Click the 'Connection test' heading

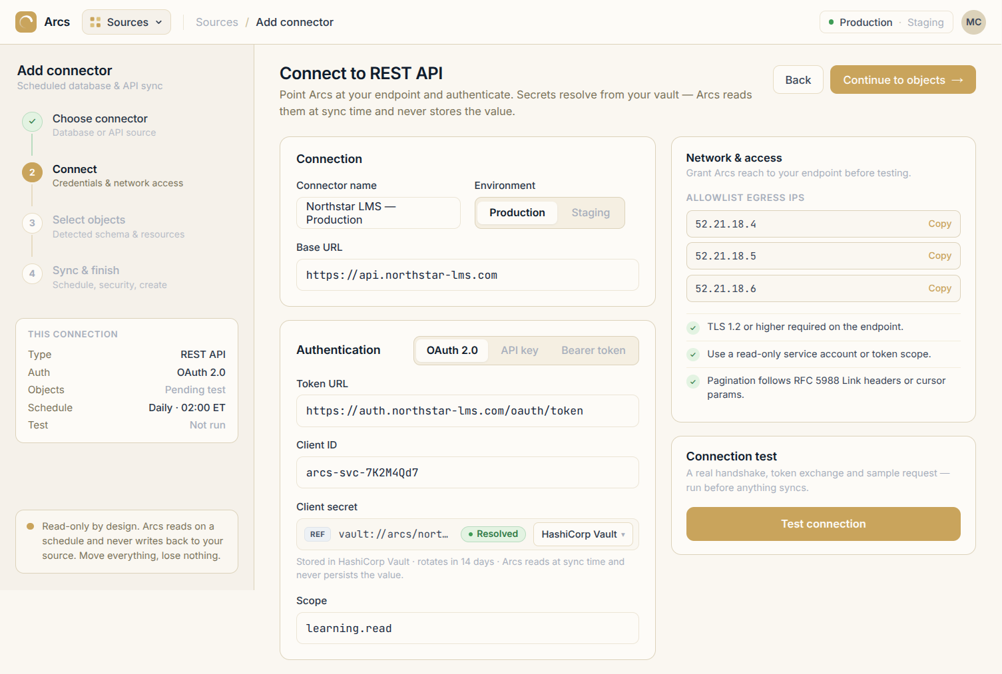(731, 456)
